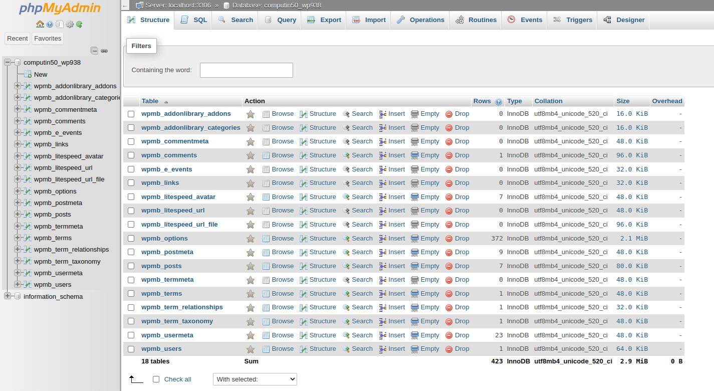Open the settings gear icon in navigation panel
This screenshot has height=391, width=714.
tap(70, 24)
